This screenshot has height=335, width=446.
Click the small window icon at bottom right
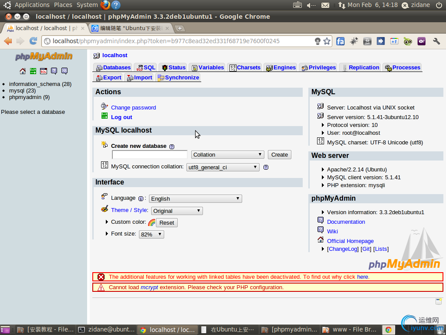439,301
